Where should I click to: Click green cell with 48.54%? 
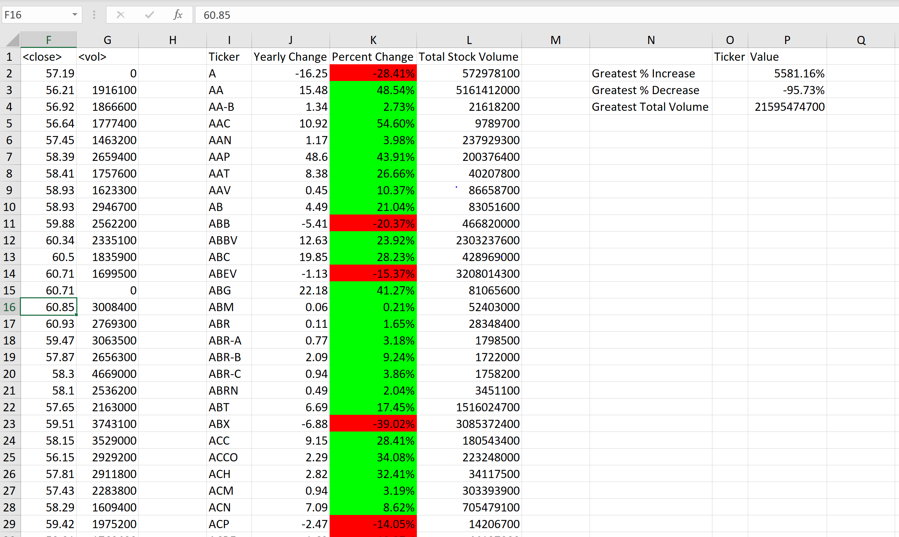[x=373, y=90]
